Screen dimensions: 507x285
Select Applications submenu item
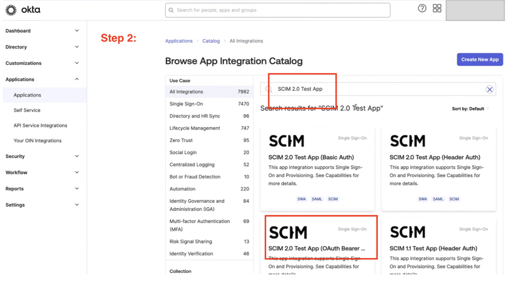click(x=45, y=95)
